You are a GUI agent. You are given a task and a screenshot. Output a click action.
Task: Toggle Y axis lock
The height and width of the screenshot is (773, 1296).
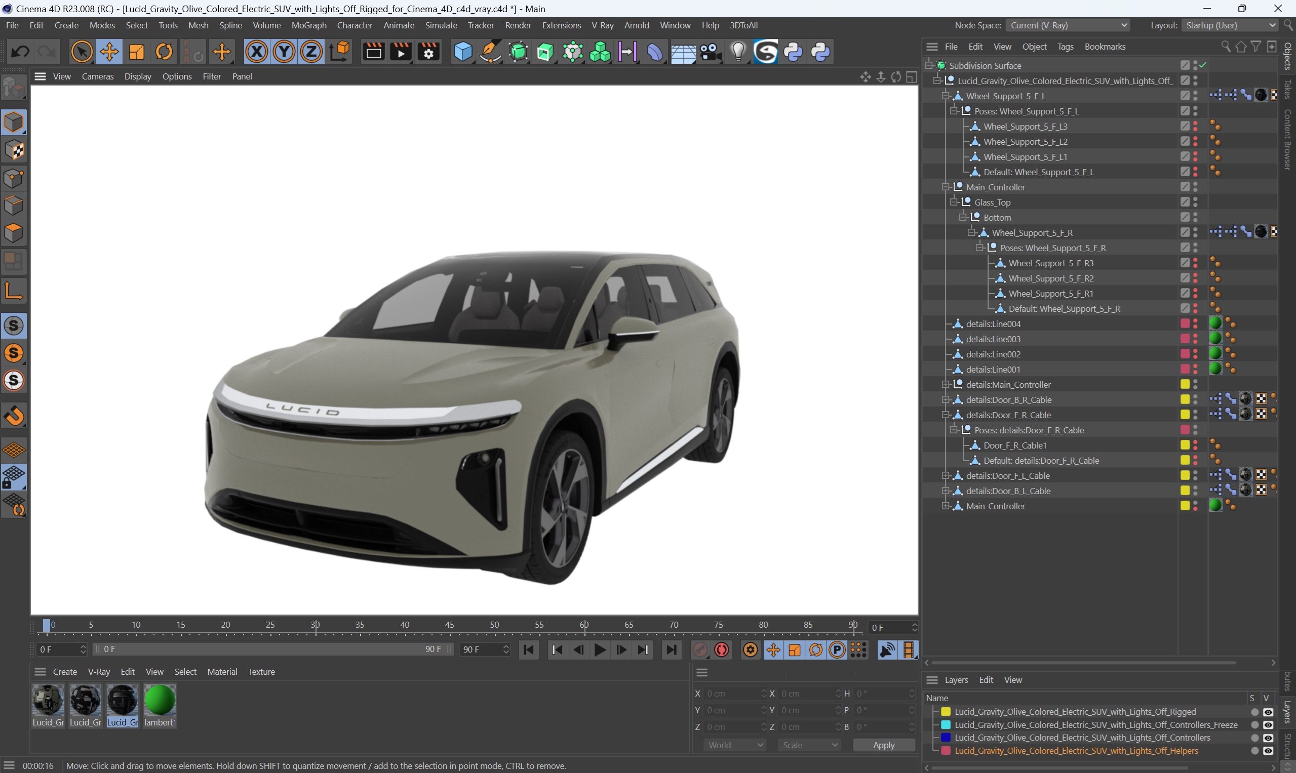tap(284, 52)
